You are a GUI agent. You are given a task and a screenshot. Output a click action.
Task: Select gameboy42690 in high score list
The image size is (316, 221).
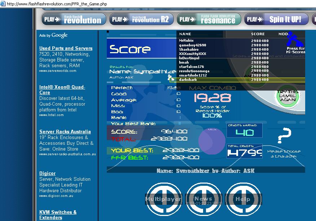click(x=241, y=45)
